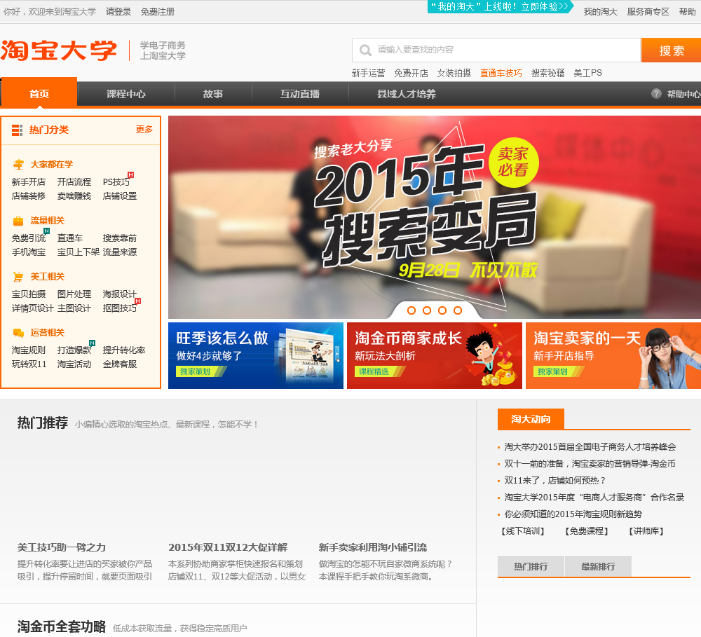
Task: Click the 【免费课程】 link
Action: (x=586, y=531)
